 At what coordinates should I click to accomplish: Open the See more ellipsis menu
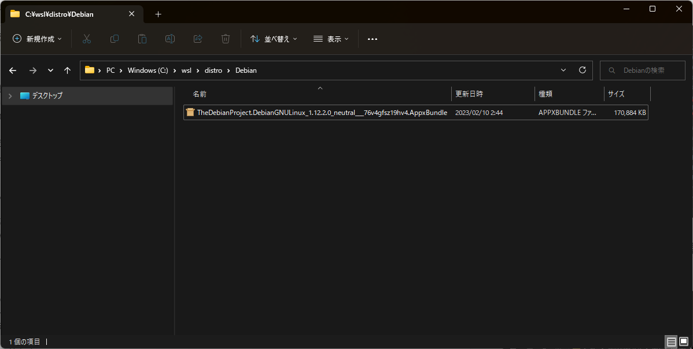(x=373, y=39)
